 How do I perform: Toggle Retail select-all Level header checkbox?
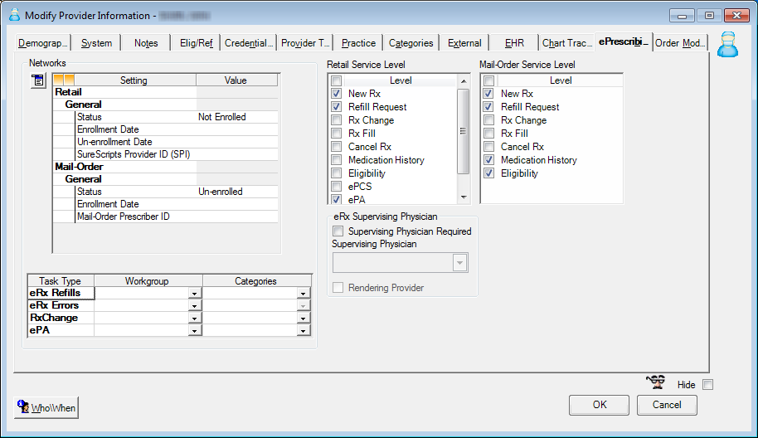[337, 80]
